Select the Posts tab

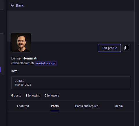55,106
